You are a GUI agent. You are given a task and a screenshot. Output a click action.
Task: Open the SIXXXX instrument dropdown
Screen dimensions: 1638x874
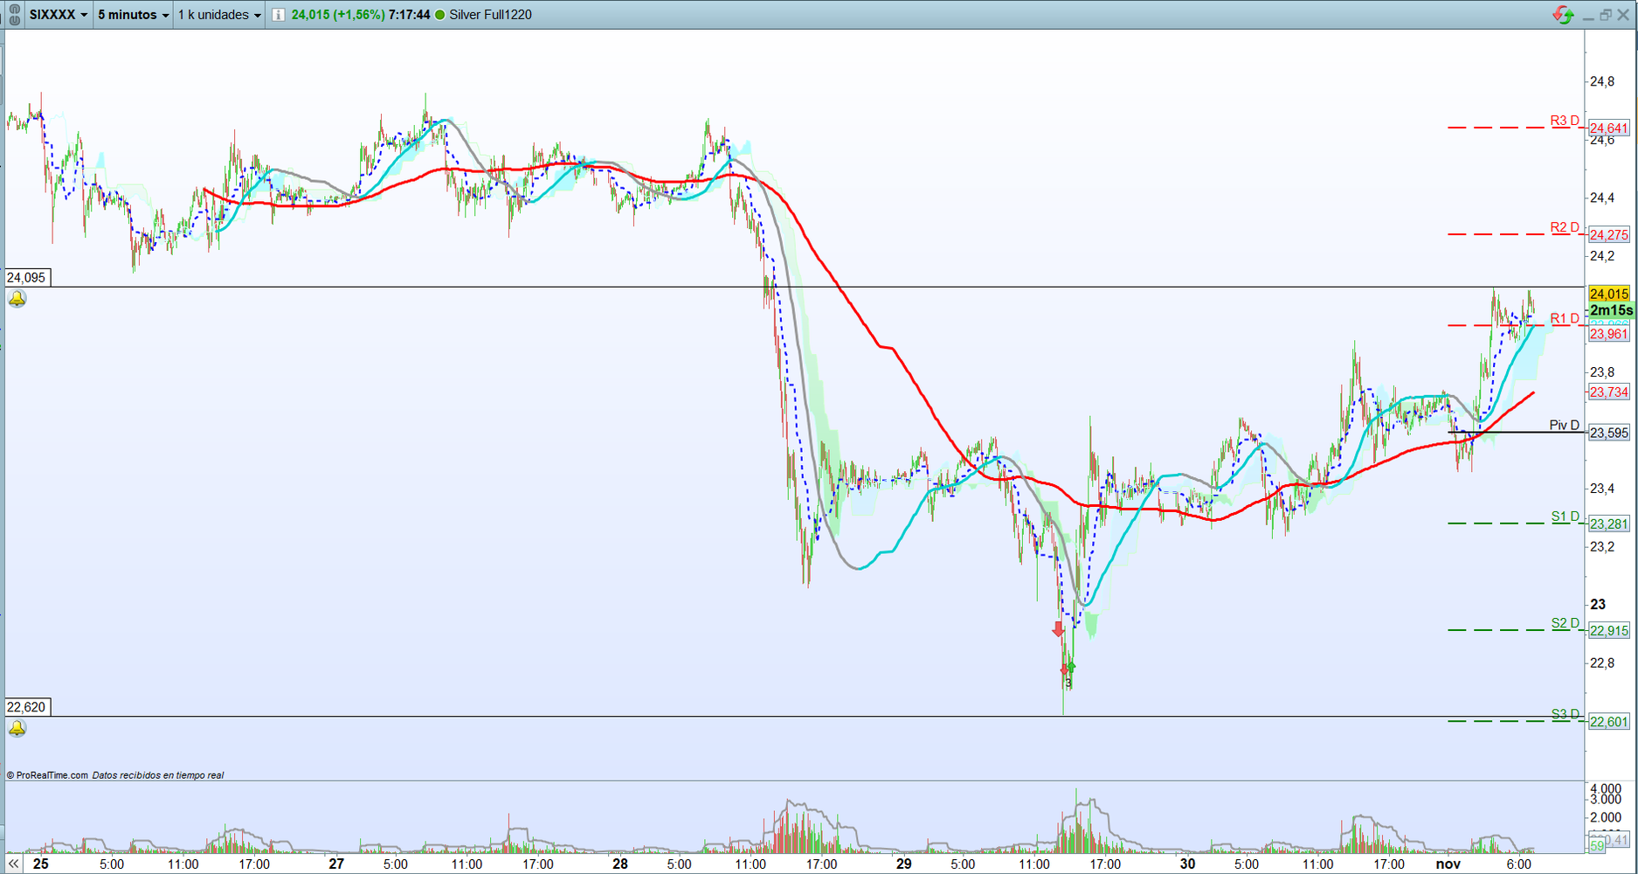click(59, 15)
